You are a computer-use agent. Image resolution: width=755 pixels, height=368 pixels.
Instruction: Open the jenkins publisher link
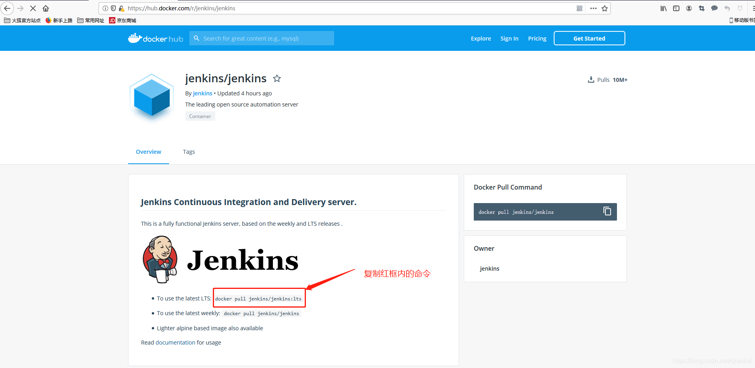tap(202, 93)
